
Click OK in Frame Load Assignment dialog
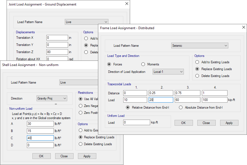pos(183,123)
